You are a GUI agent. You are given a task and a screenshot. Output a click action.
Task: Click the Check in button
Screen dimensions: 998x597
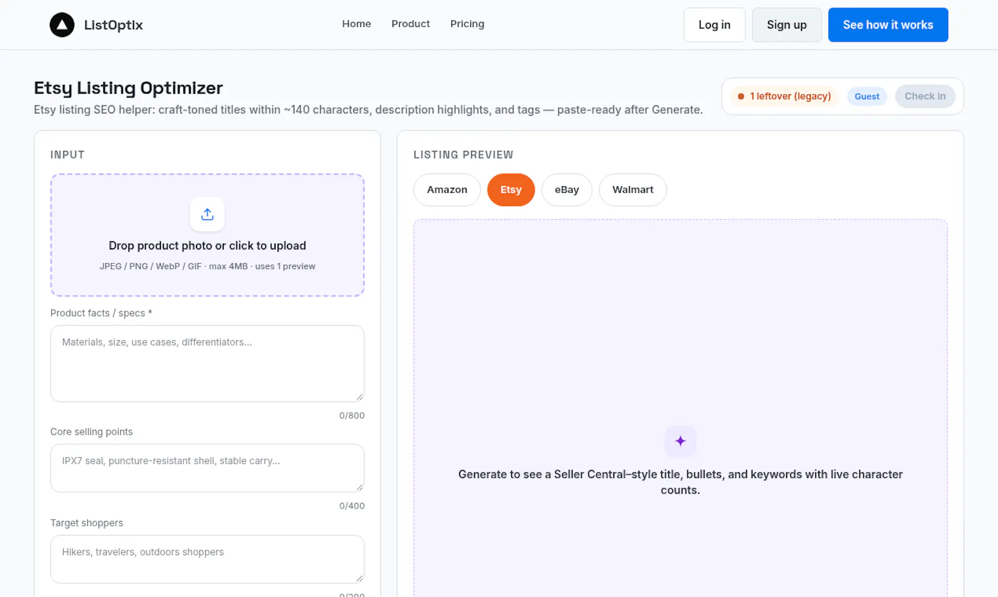click(925, 96)
